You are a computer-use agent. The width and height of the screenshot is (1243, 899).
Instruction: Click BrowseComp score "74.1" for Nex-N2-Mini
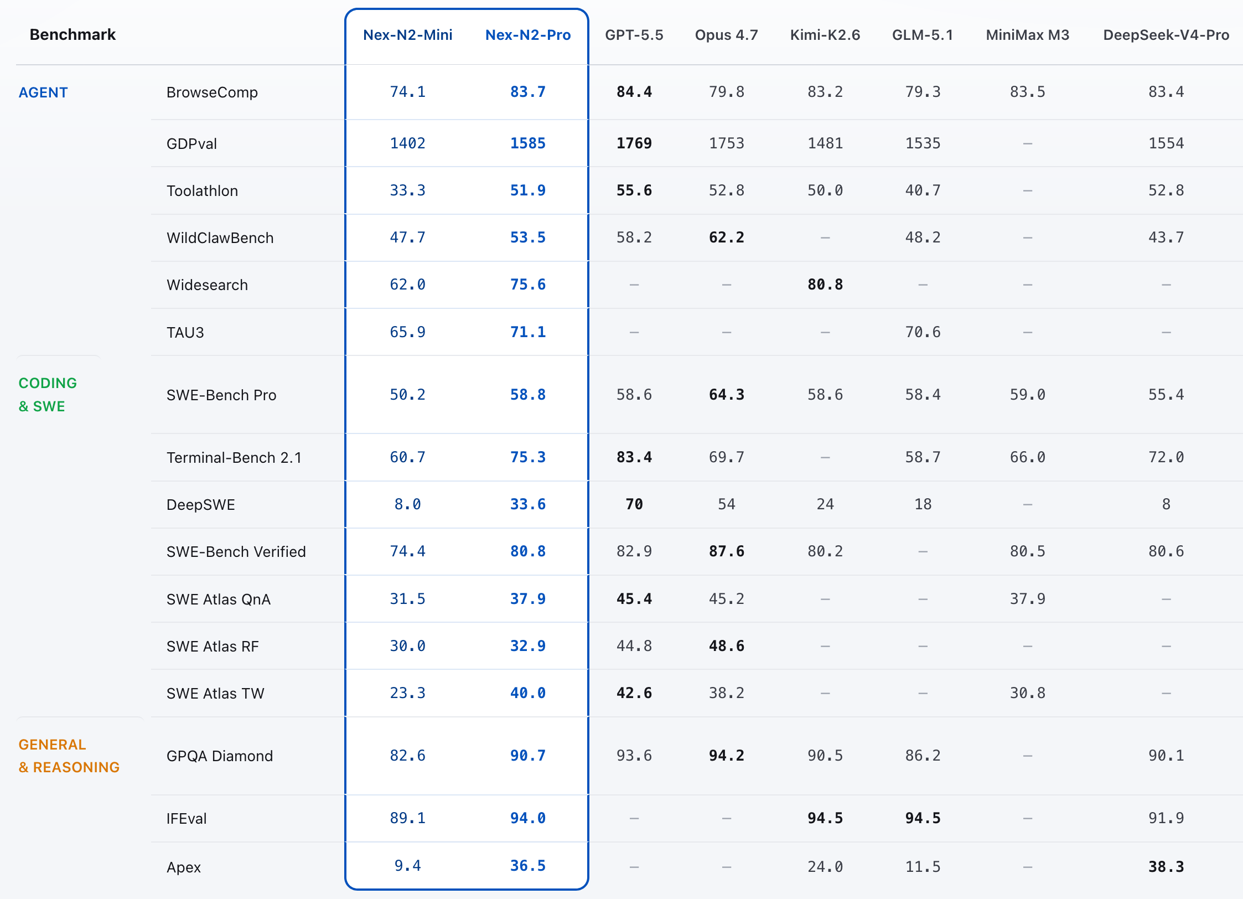click(x=408, y=92)
